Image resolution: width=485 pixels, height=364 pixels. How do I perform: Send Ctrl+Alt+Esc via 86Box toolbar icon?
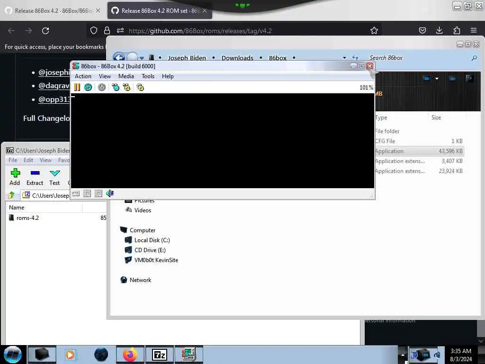tap(126, 87)
